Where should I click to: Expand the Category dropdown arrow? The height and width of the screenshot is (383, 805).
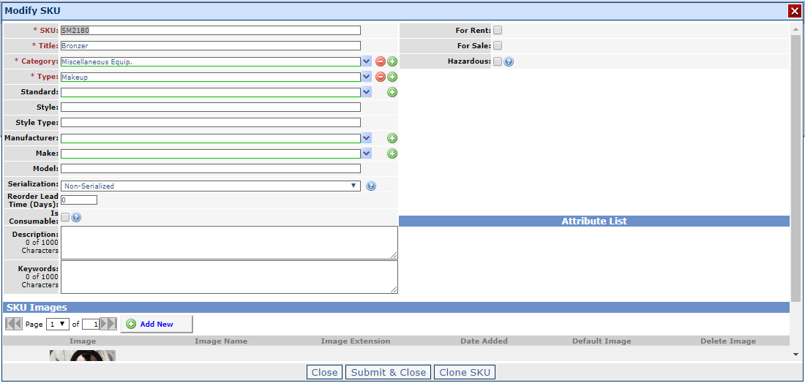tap(366, 61)
